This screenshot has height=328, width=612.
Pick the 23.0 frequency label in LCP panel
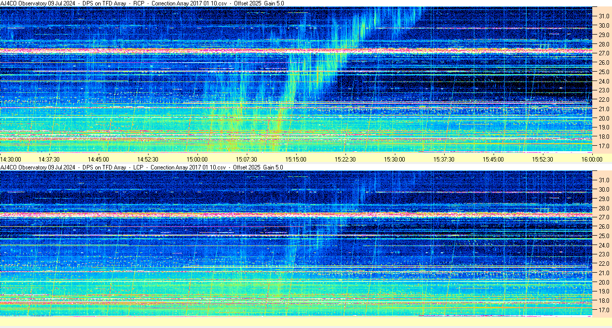(x=604, y=254)
